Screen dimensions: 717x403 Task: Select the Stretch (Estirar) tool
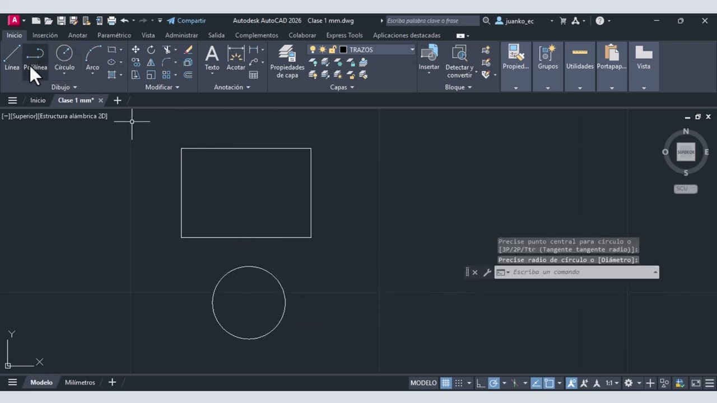coord(136,74)
